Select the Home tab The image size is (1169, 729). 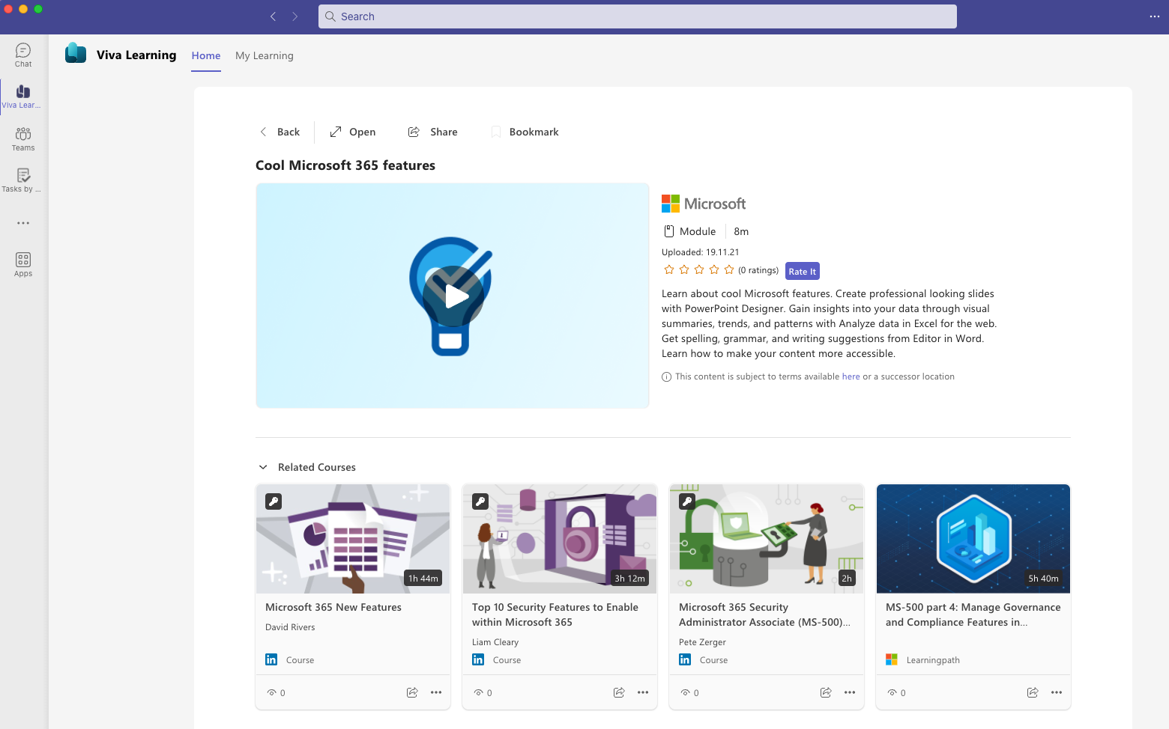click(x=206, y=55)
